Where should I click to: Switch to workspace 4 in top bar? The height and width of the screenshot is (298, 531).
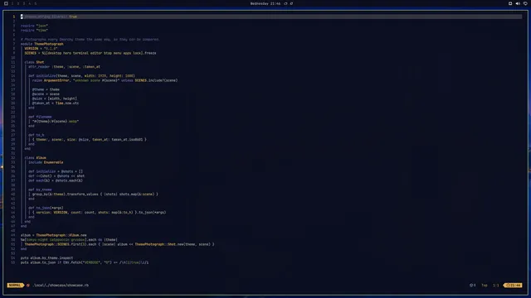(30, 3)
